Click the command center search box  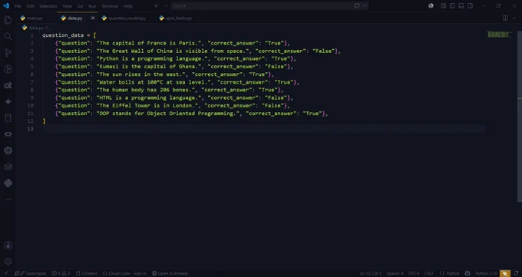pyautogui.click(x=269, y=5)
